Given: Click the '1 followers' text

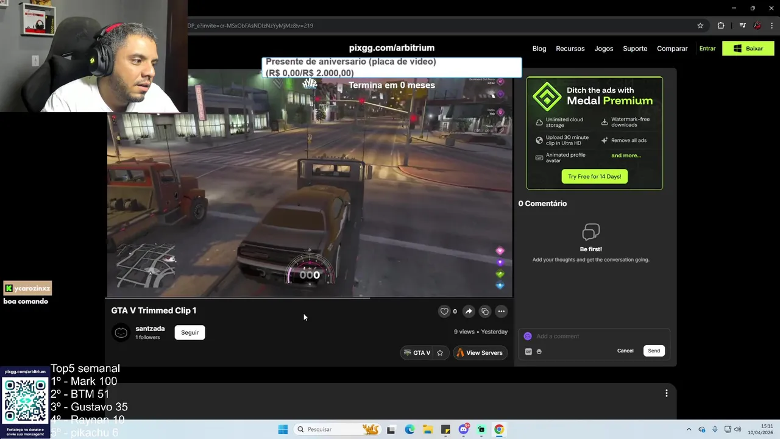Looking at the screenshot, I should (x=147, y=337).
